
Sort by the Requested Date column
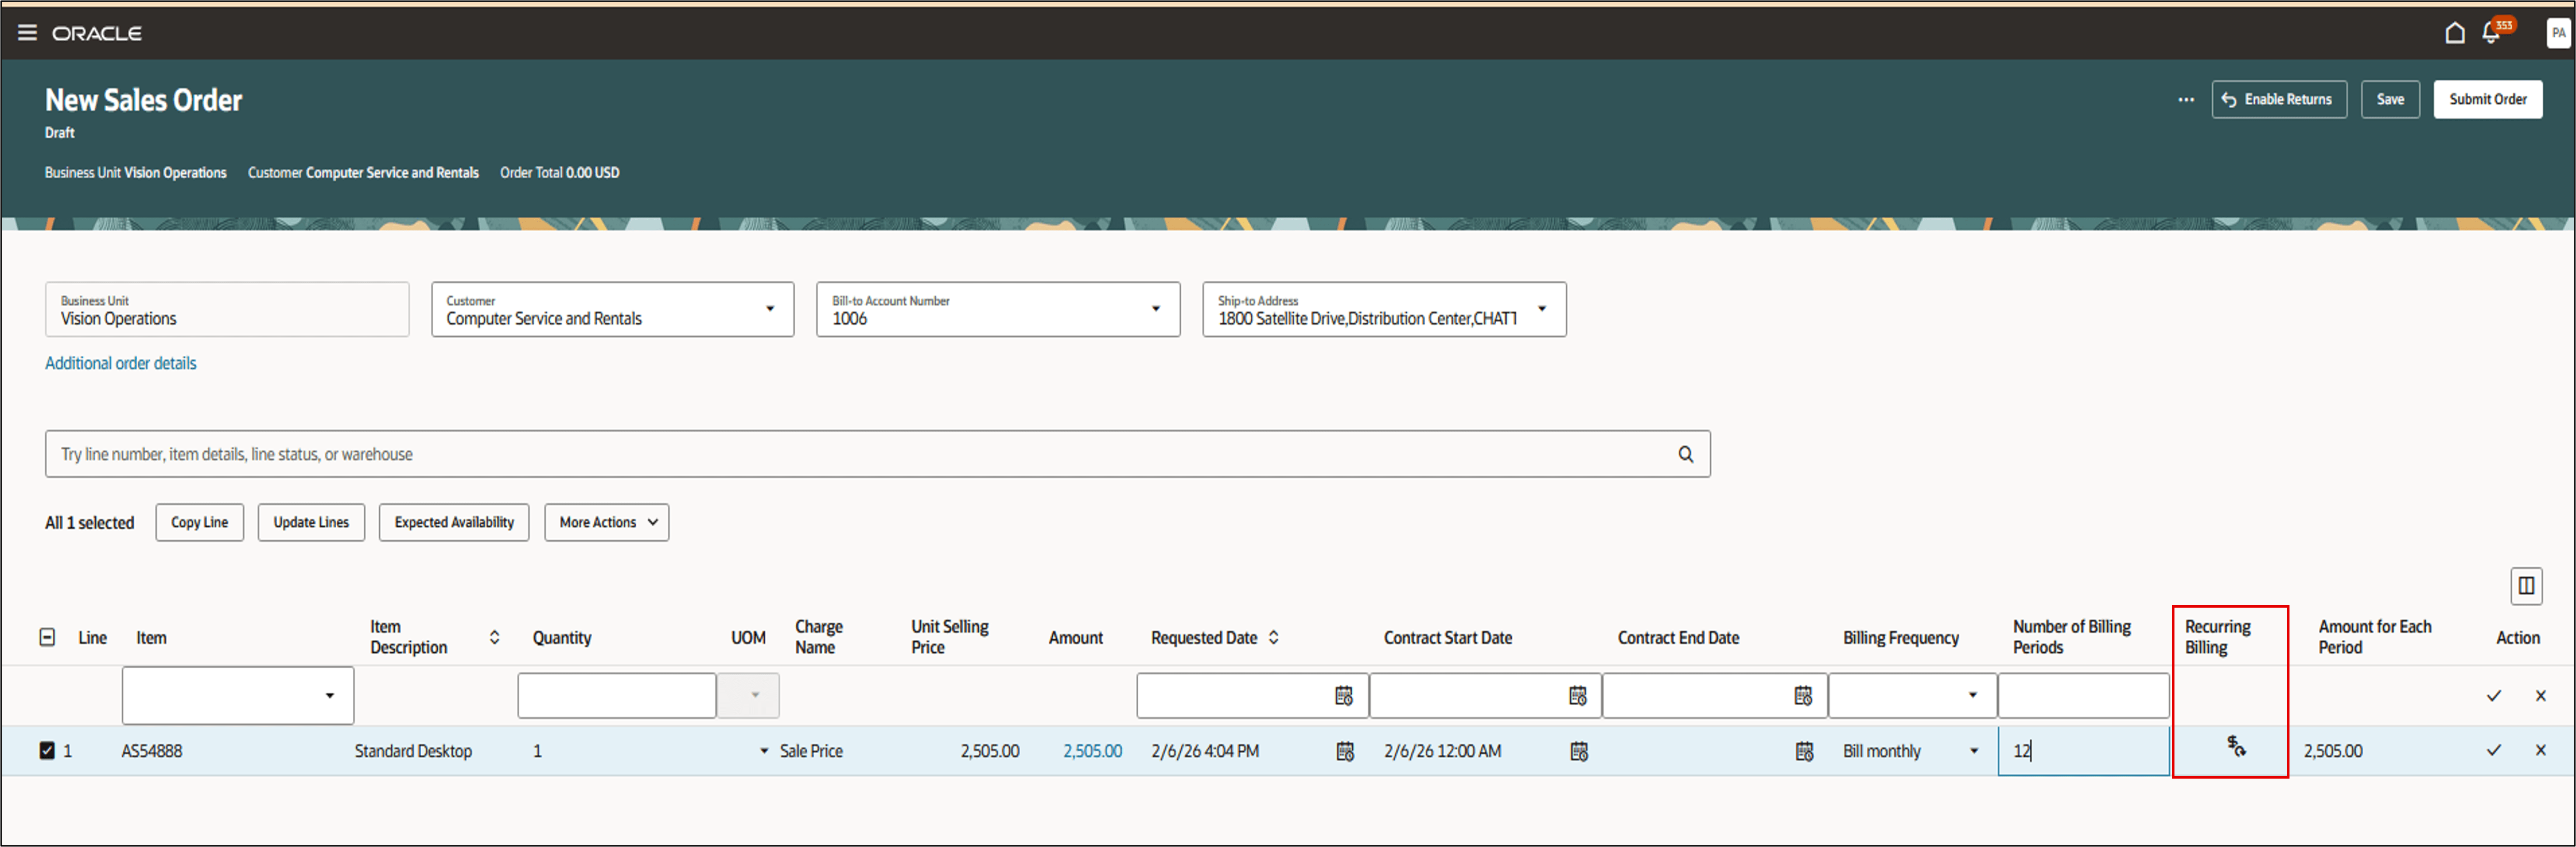click(1273, 637)
